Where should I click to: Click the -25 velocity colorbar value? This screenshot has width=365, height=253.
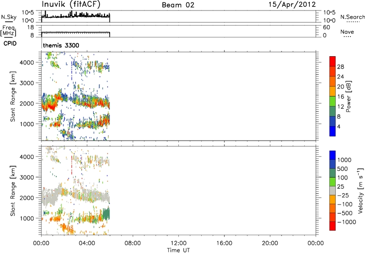pos(343,195)
